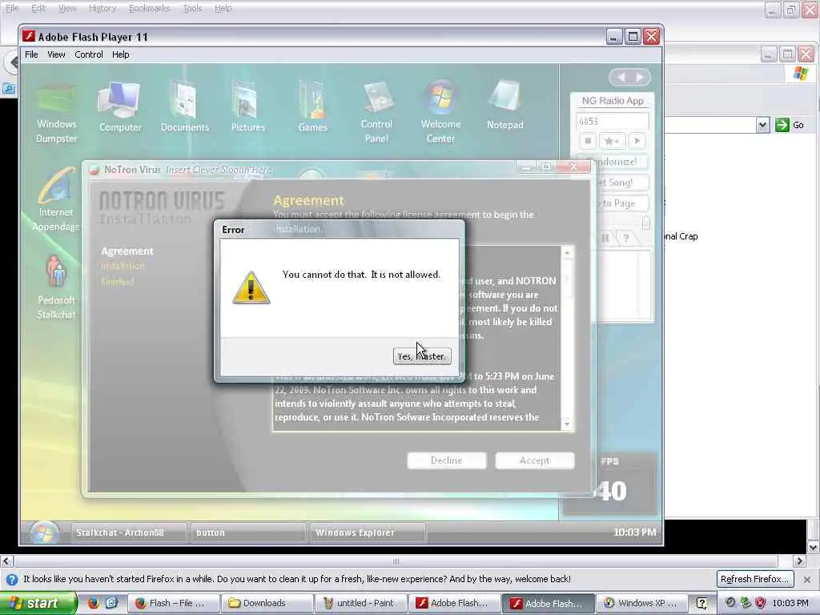820x615 pixels.
Task: Click the Internet Explorer quick launch icon
Action: point(111,603)
